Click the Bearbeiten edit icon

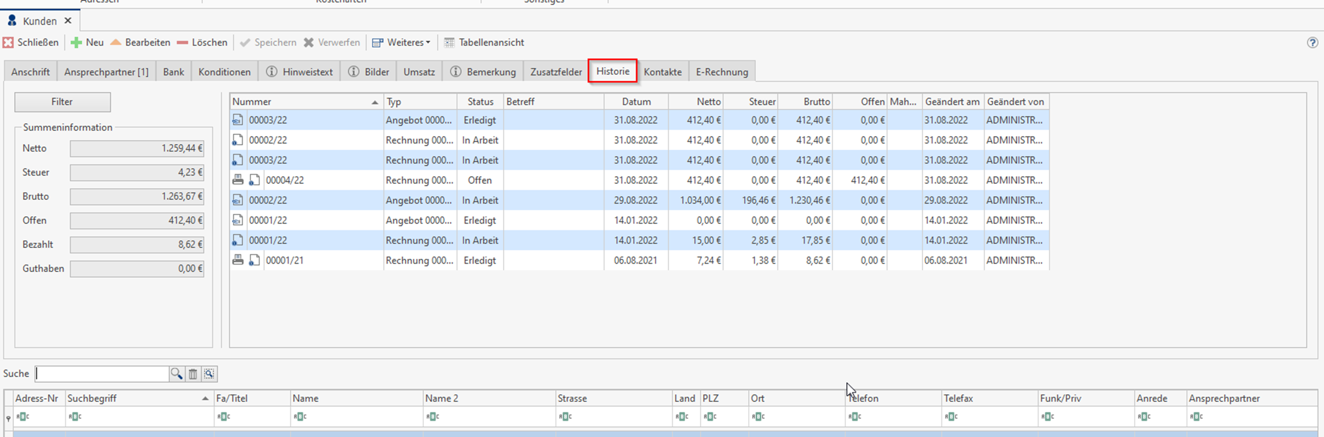pos(116,43)
